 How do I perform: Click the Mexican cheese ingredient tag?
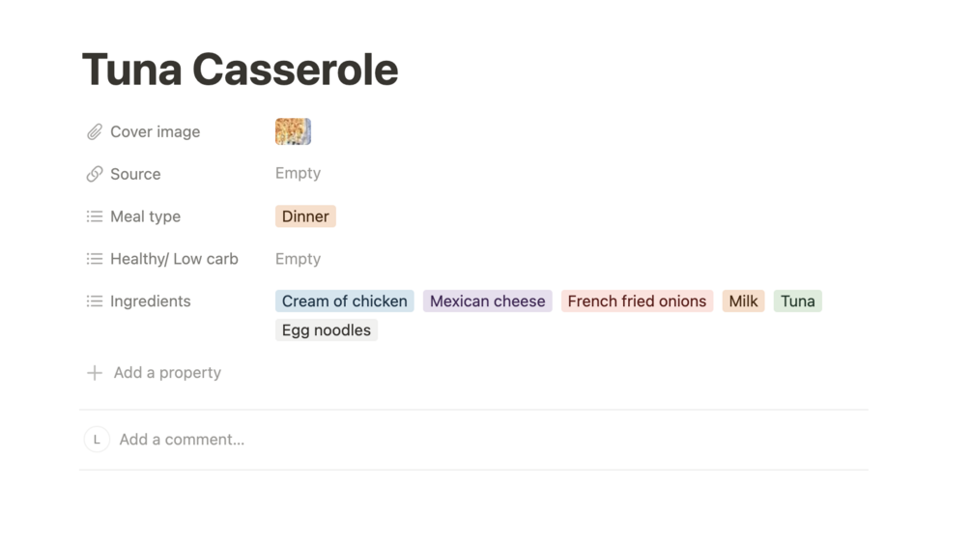coord(487,301)
